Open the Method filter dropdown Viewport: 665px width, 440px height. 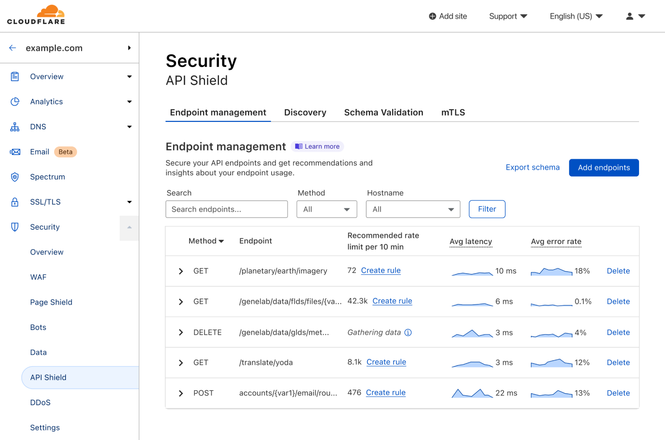[x=327, y=209]
